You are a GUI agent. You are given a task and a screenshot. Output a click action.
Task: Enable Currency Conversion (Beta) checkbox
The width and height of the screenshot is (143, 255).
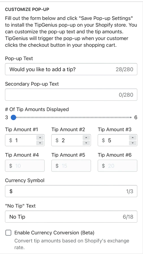pyautogui.click(x=8, y=233)
